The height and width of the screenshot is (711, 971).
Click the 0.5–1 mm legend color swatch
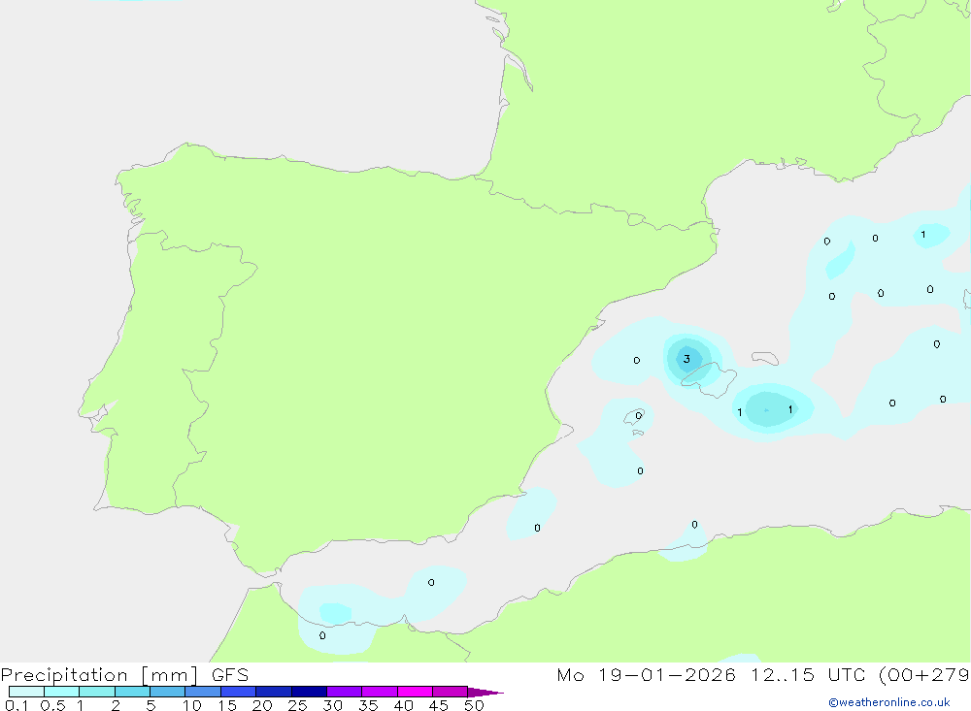coord(62,692)
